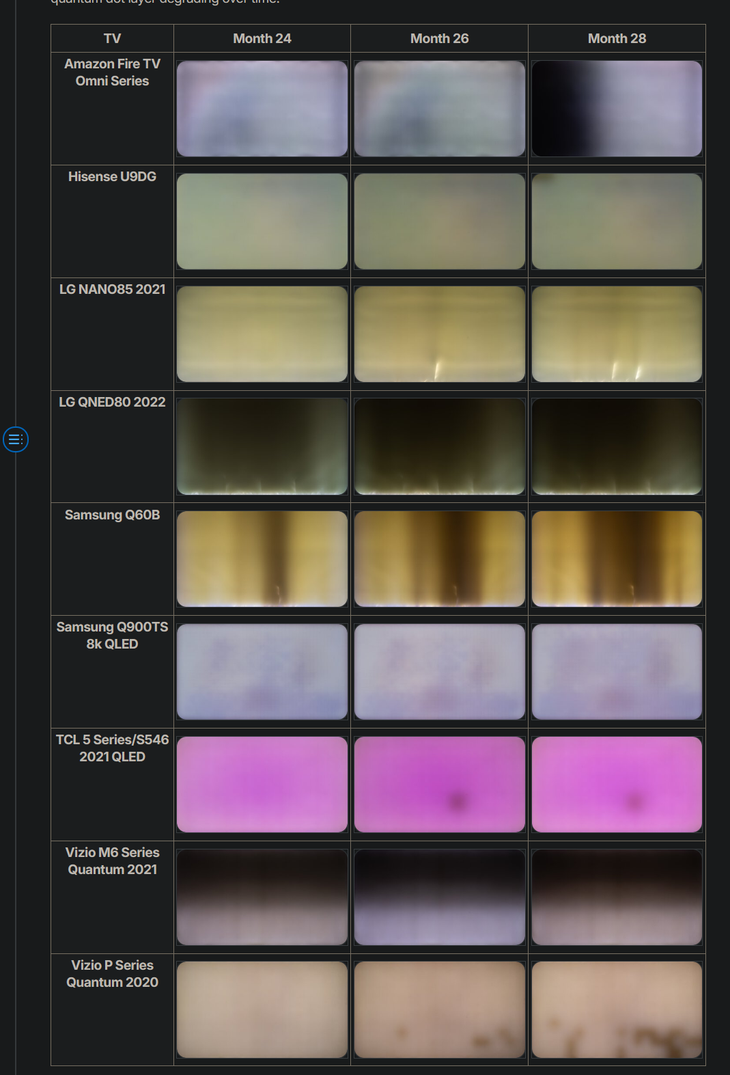The image size is (730, 1075).
Task: Open LG QNED80 2022 Month 24 image
Action: coord(262,447)
